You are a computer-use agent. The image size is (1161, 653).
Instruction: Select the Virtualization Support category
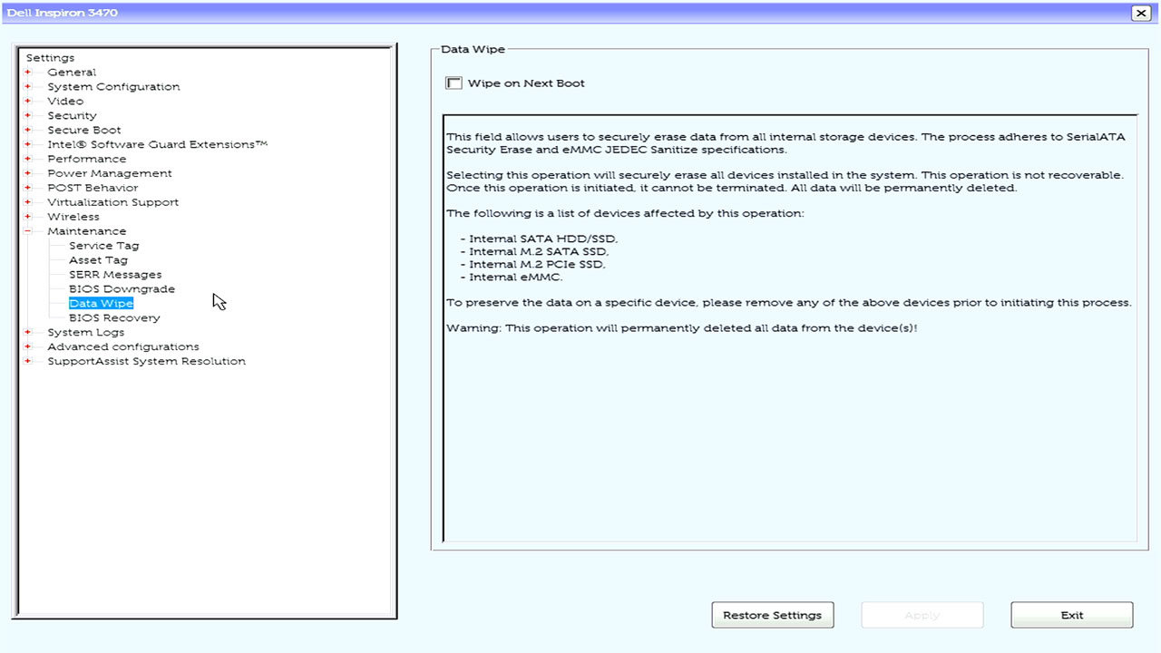click(x=112, y=202)
